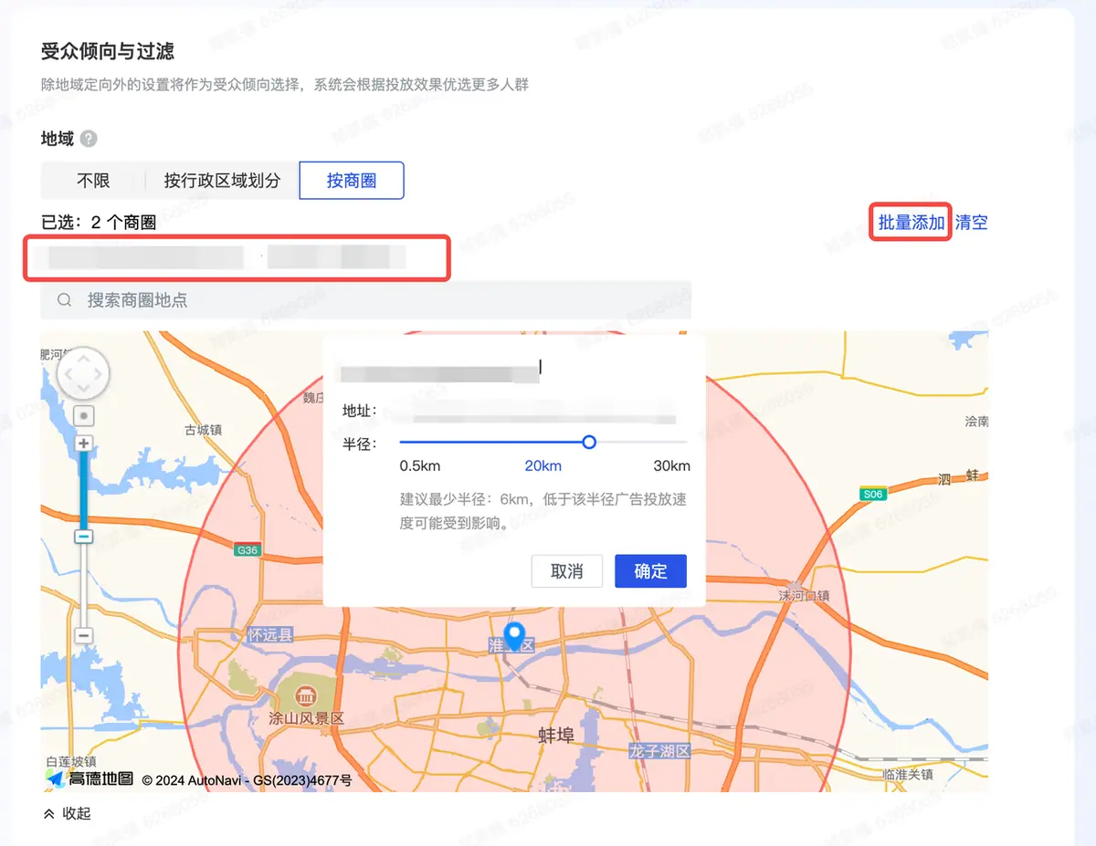This screenshot has height=846, width=1096.
Task: Open 批量添加 to add business districts in bulk
Action: coord(911,222)
